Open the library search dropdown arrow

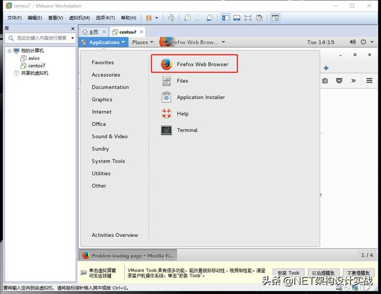coord(73,38)
